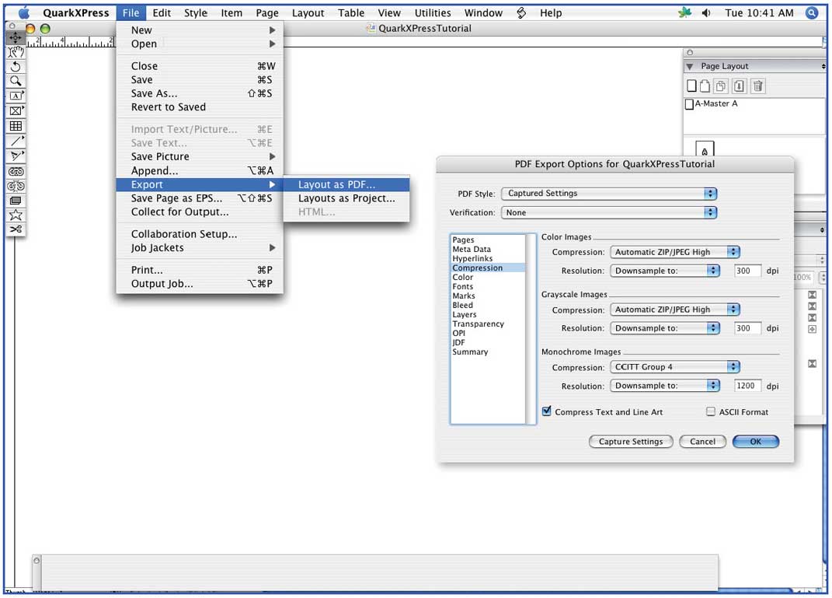Open the Apple menu
Viewport: 832px width, 598px height.
click(x=24, y=12)
